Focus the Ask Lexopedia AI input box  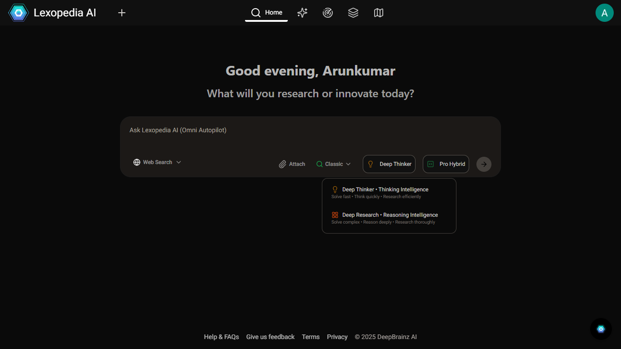pos(310,130)
